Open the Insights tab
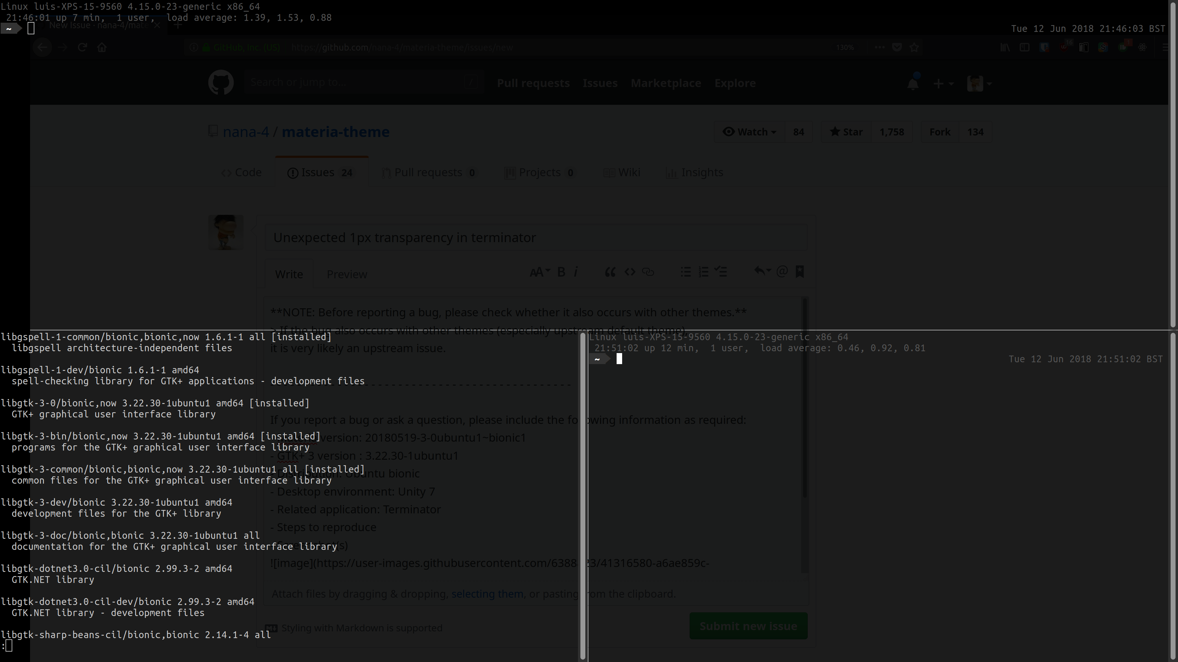The image size is (1178, 662). coord(694,173)
